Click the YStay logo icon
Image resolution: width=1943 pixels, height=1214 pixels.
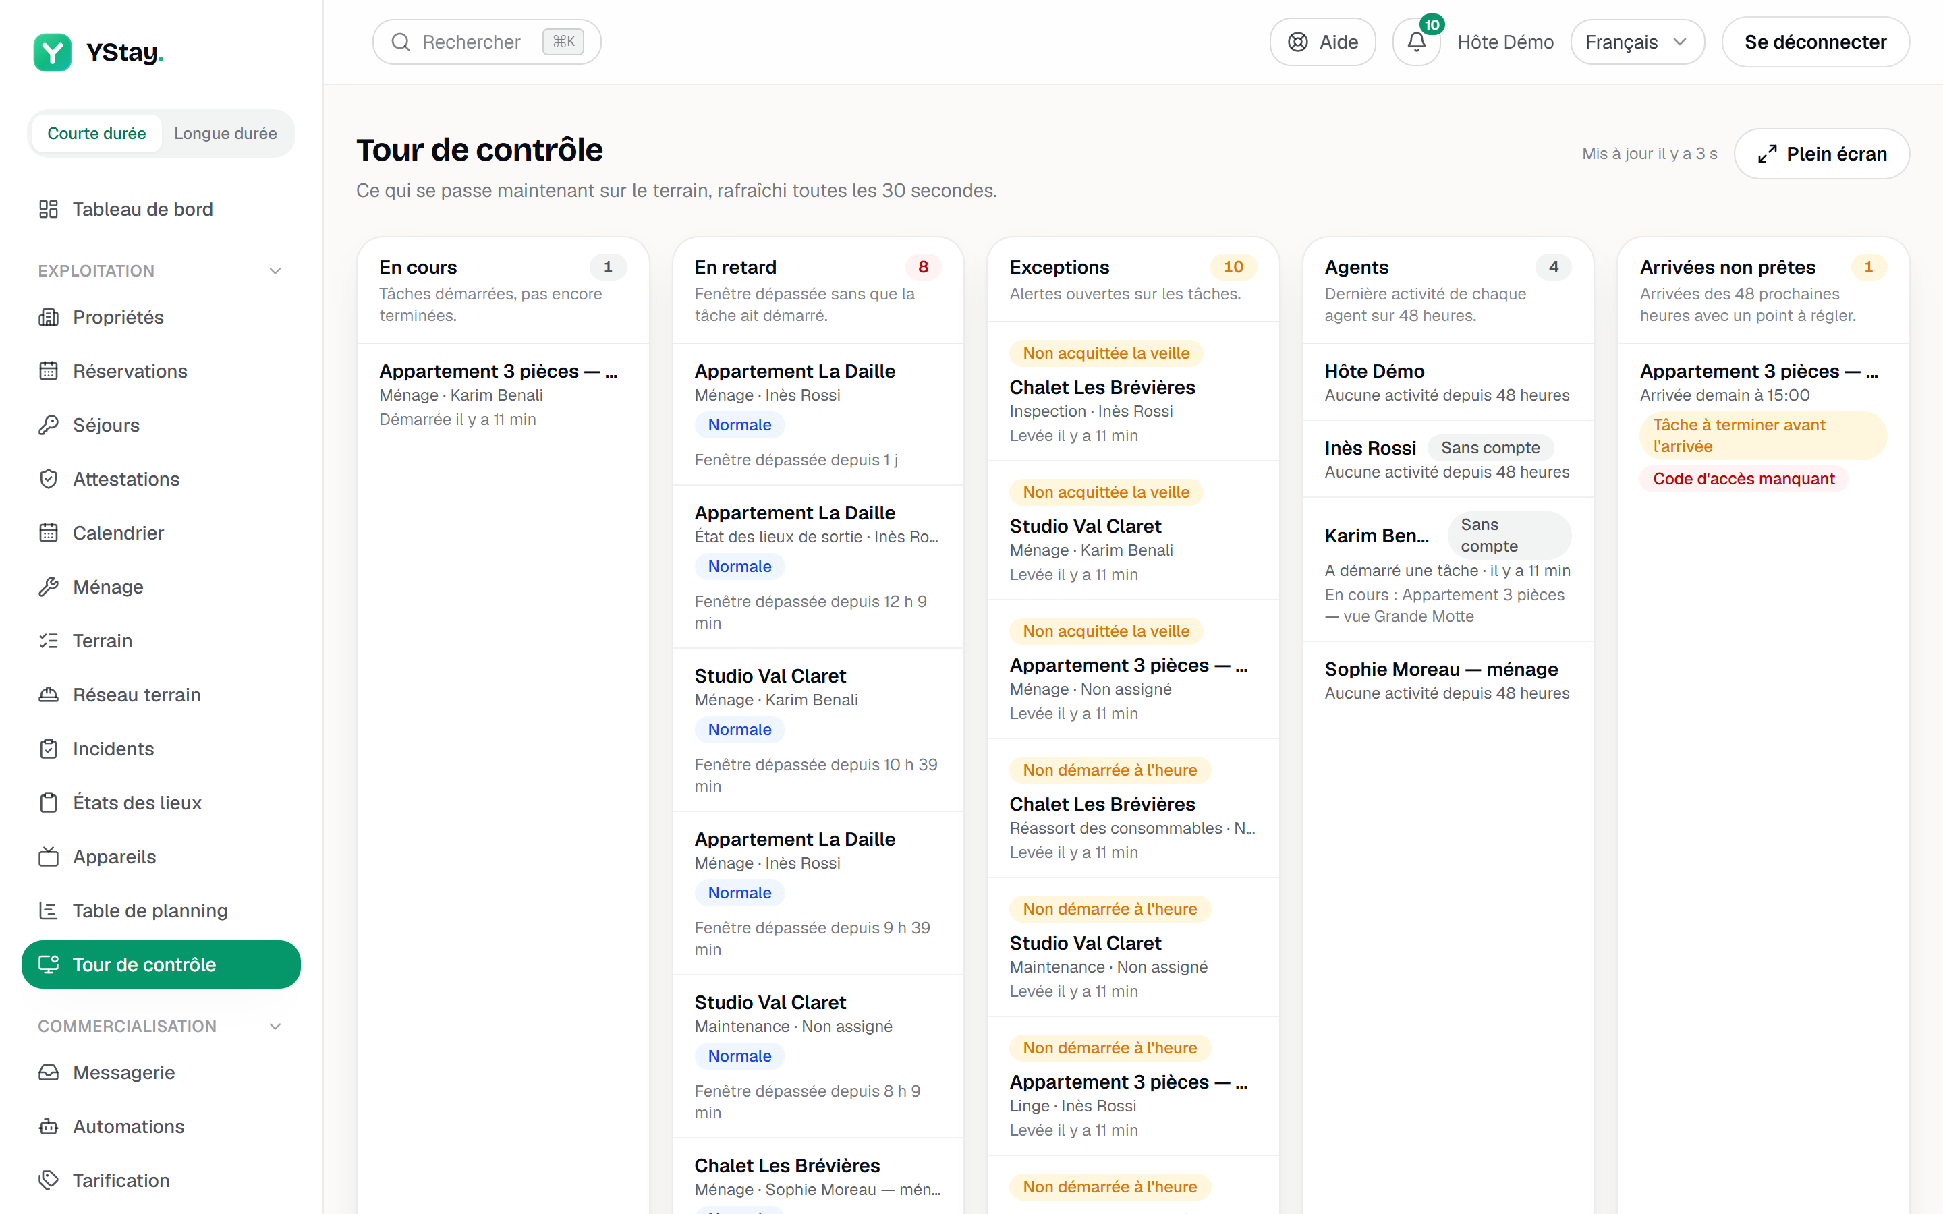(52, 52)
